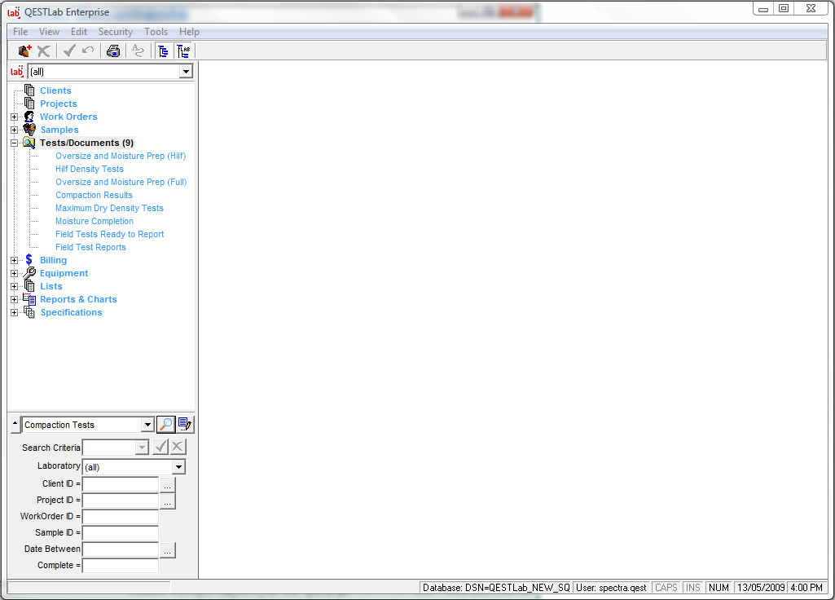Image resolution: width=835 pixels, height=600 pixels.
Task: Click the edit search criteria pencil icon
Action: 185,425
